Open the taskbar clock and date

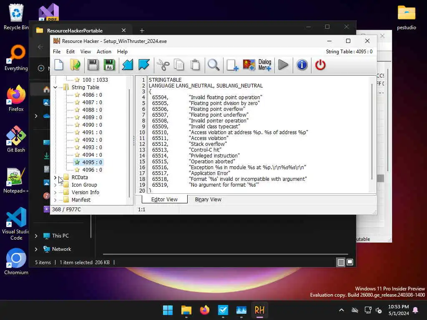click(398, 310)
